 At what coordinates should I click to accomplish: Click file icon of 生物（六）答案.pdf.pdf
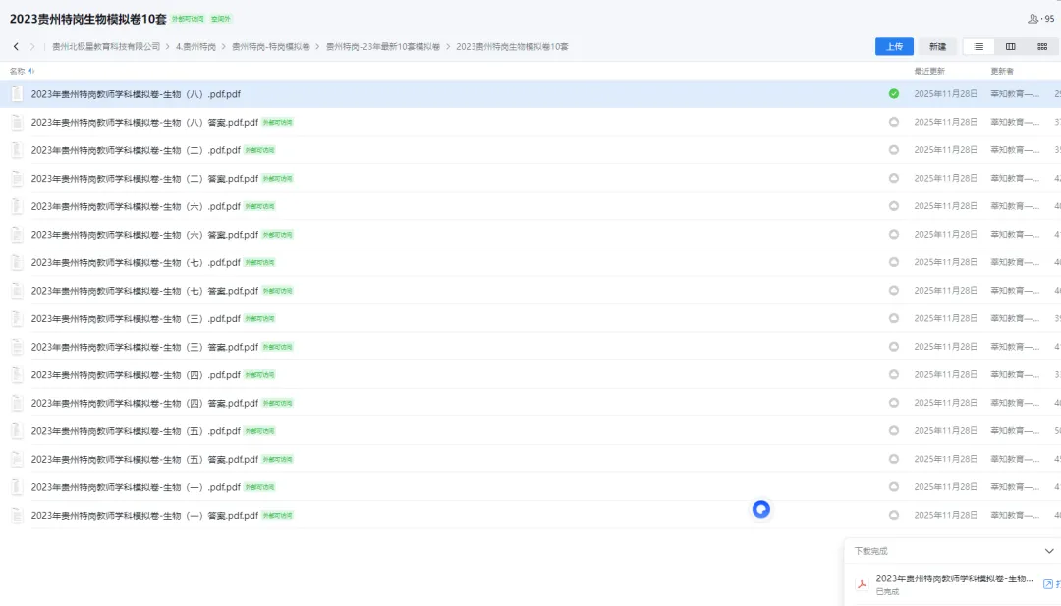point(17,235)
